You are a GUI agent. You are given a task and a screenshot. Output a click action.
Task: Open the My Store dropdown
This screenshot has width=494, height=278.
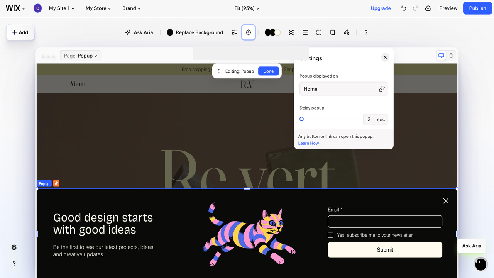point(98,8)
